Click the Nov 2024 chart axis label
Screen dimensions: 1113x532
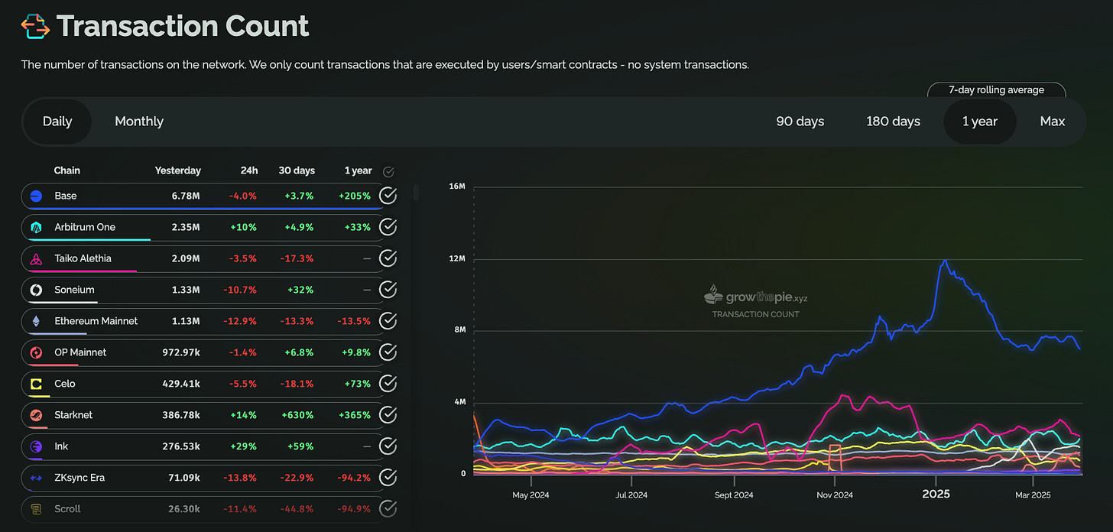[835, 495]
